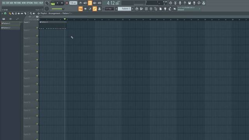This screenshot has width=249, height=140.
Task: Select the Paint brush tool
Action: (x=13, y=14)
